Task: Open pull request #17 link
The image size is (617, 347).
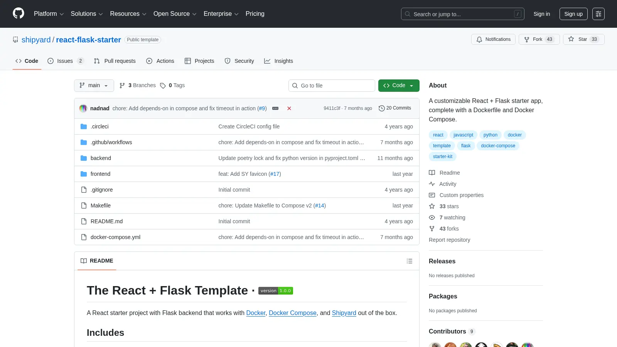Action: 275,174
